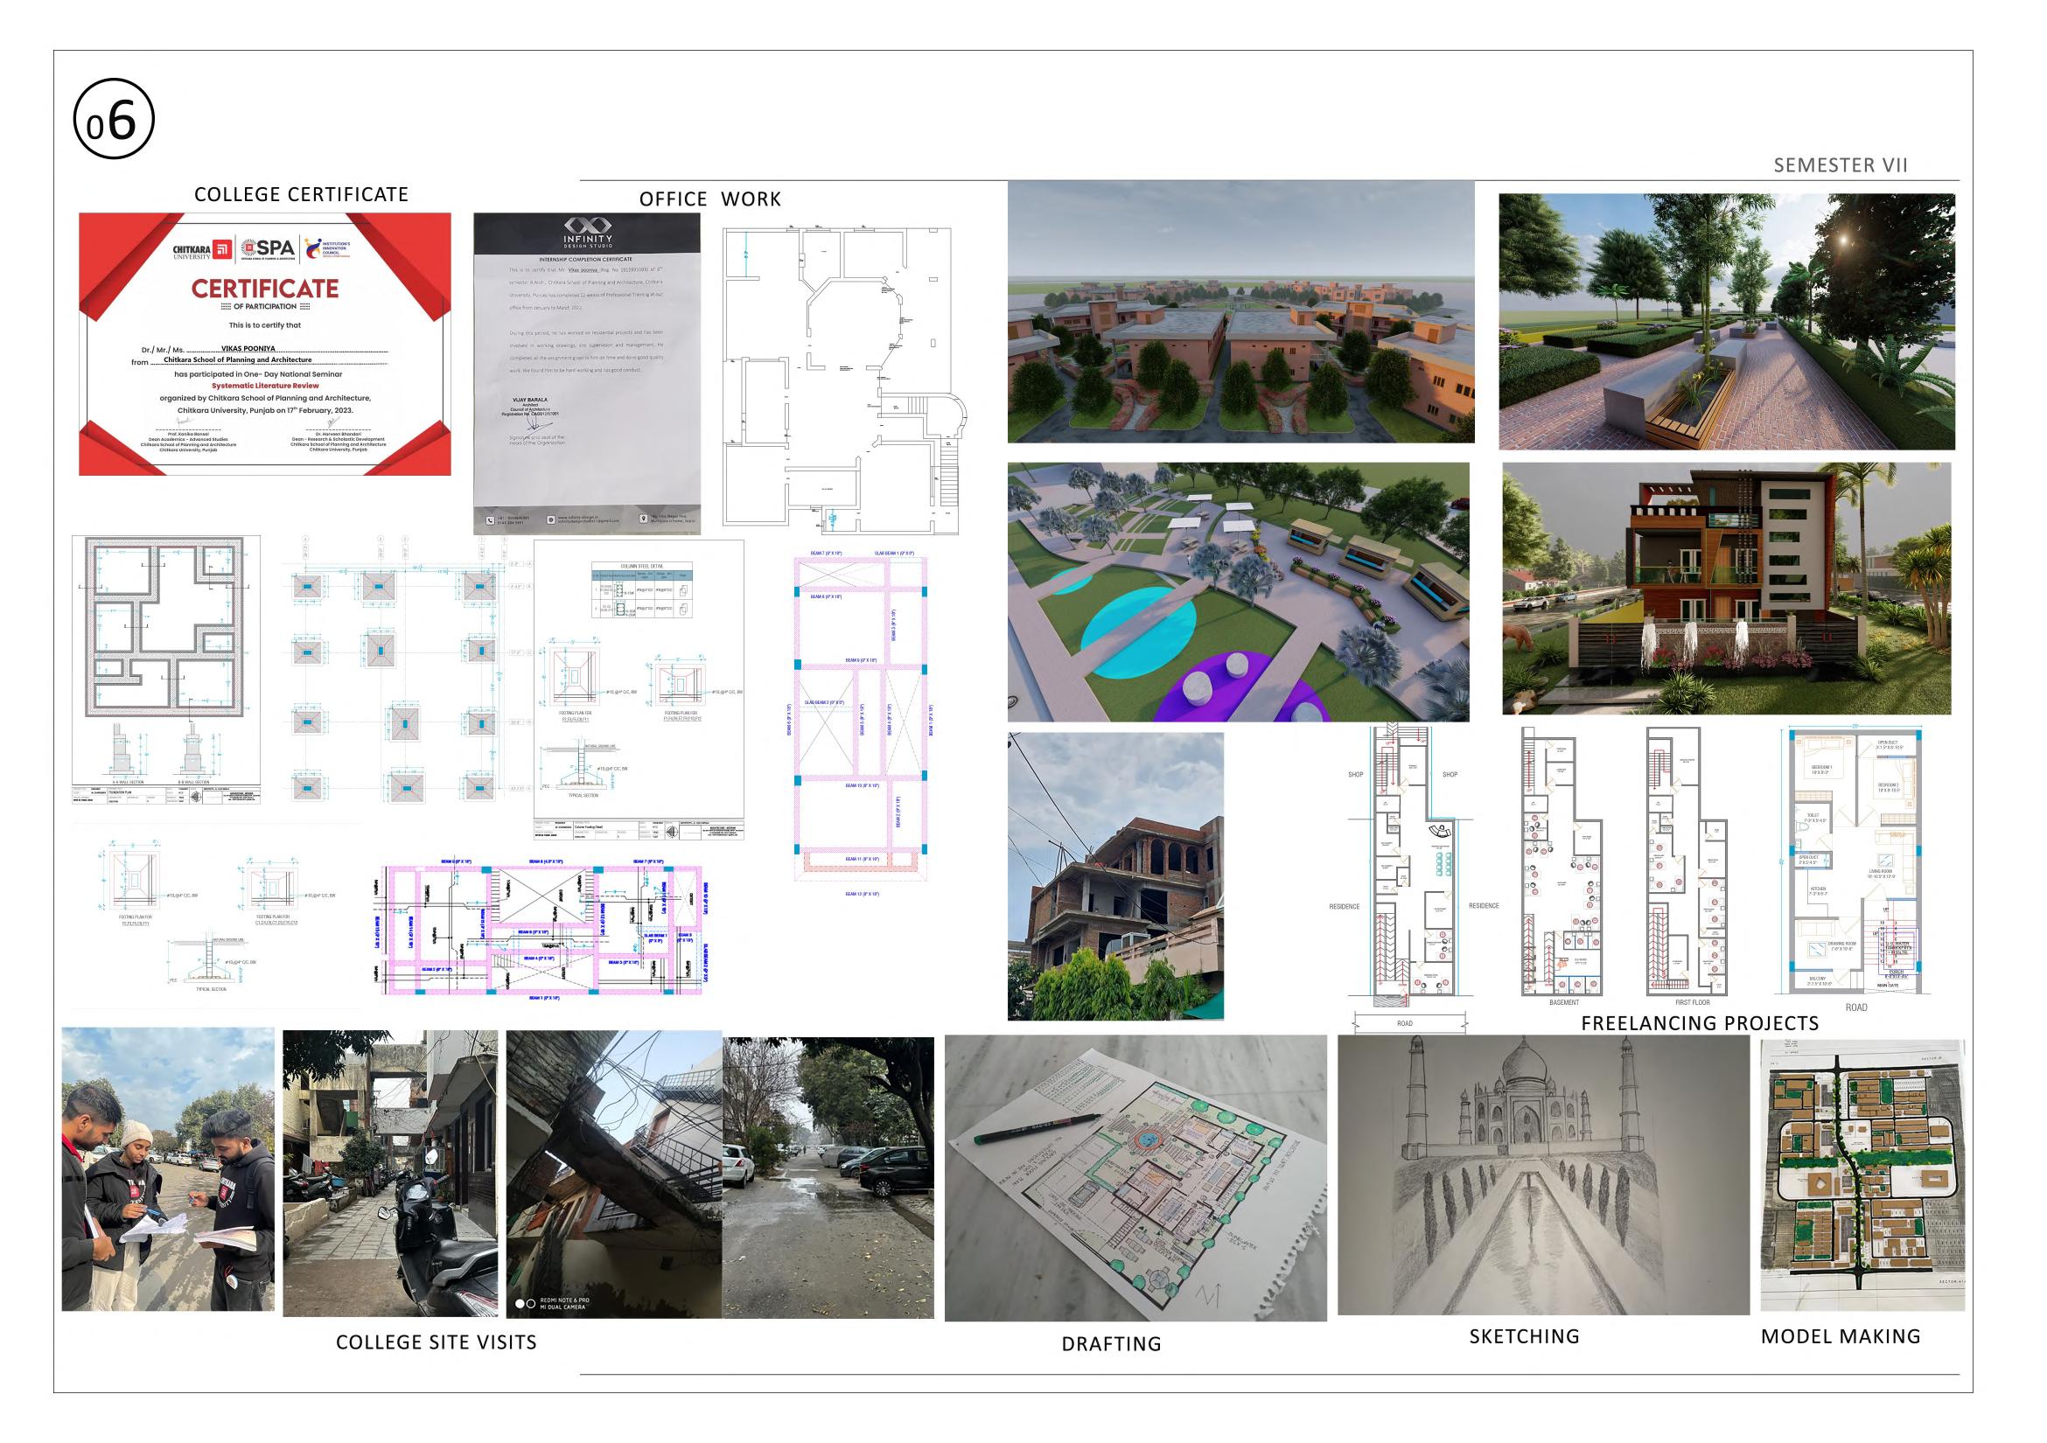2047x1443 pixels.
Task: Click the brick pathway landscape render
Action: coord(1725,321)
